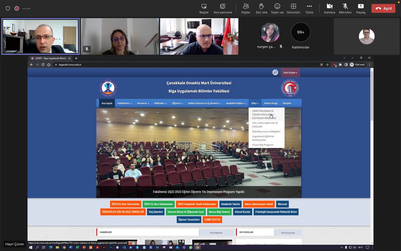This screenshot has width=401, height=251.
Task: Expand the Anabilim Dalları menu
Action: coord(236,103)
